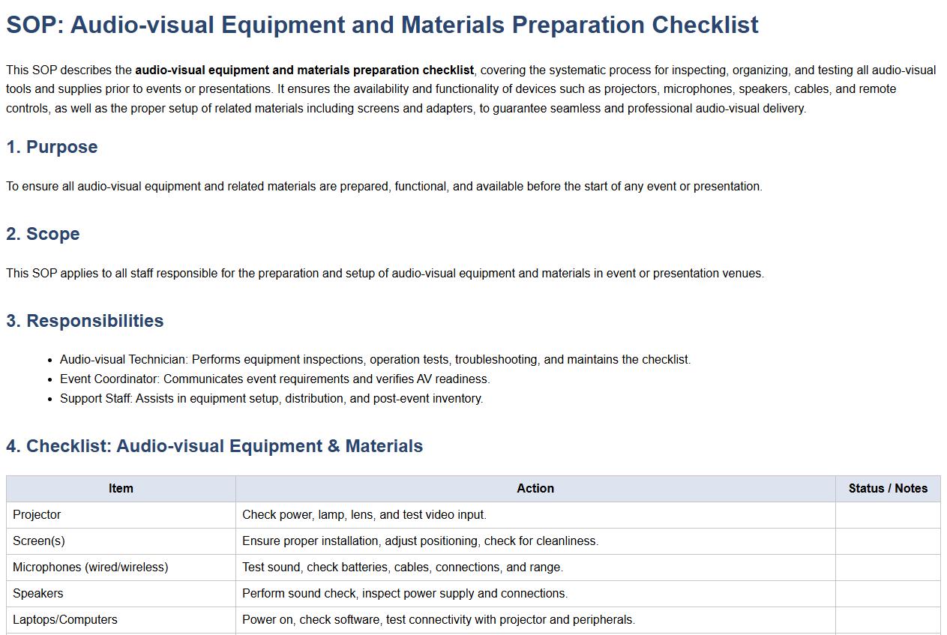Click the empty Status cell for Microphones
The width and height of the screenshot is (947, 635).
(888, 568)
